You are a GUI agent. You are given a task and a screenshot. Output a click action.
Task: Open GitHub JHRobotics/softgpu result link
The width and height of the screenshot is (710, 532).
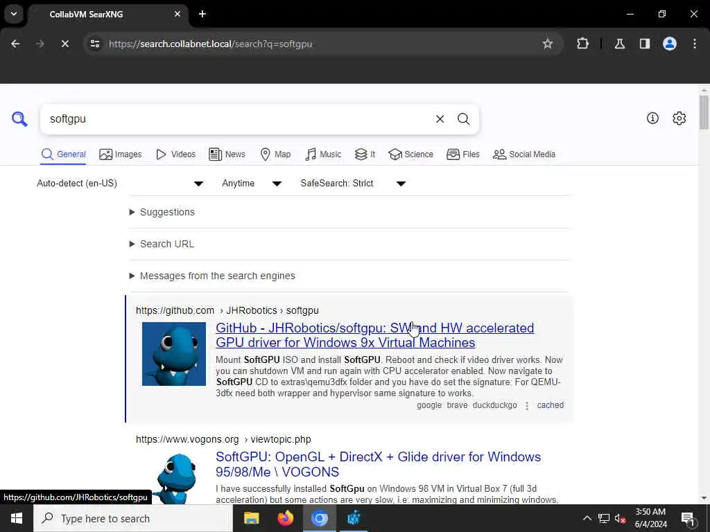374,335
